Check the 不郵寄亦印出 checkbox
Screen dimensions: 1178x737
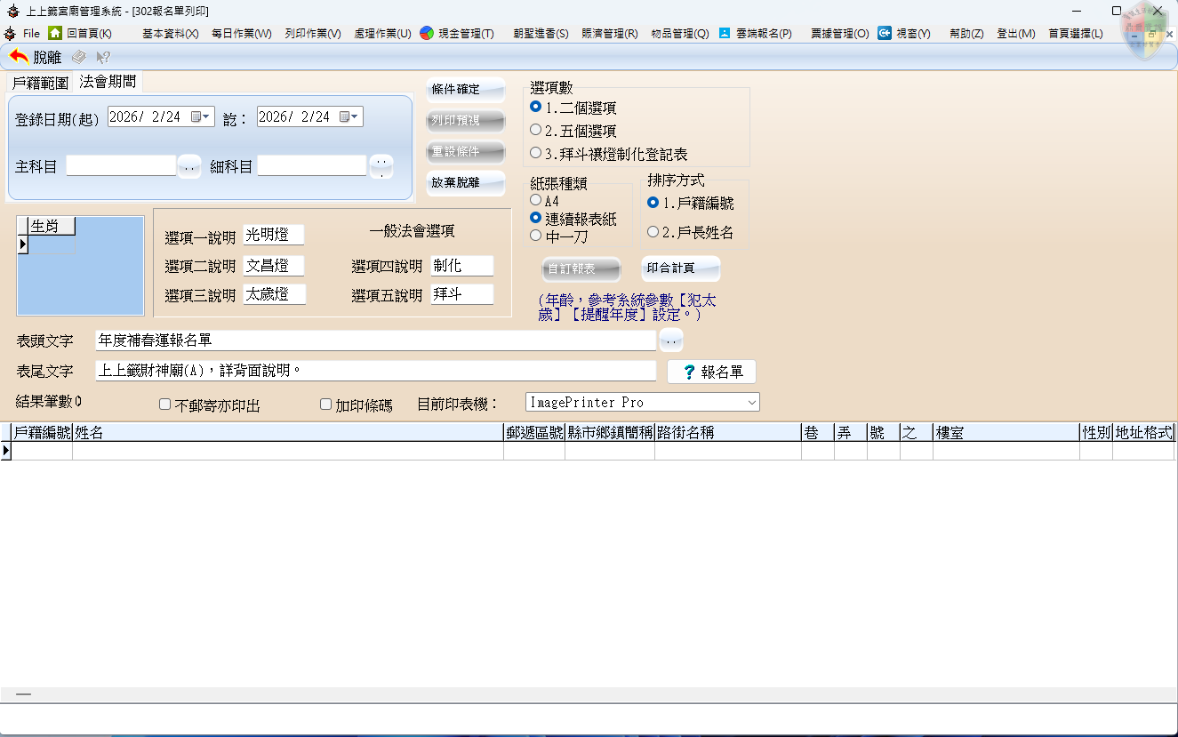(165, 405)
